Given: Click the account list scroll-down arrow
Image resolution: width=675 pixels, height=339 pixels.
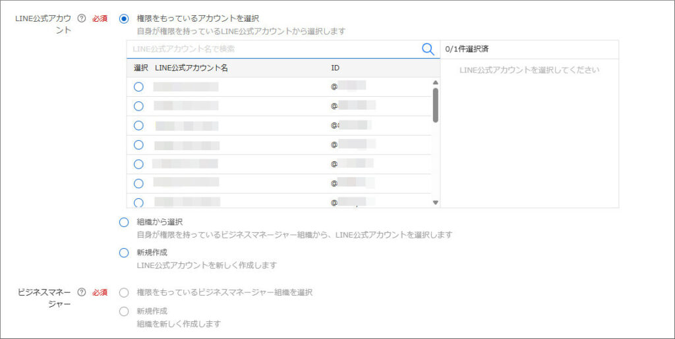Looking at the screenshot, I should 435,203.
